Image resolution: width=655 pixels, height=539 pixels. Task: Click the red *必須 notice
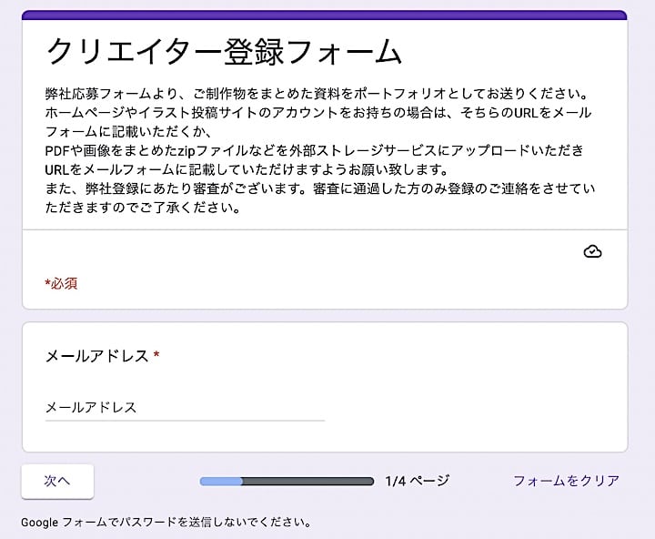pos(61,283)
